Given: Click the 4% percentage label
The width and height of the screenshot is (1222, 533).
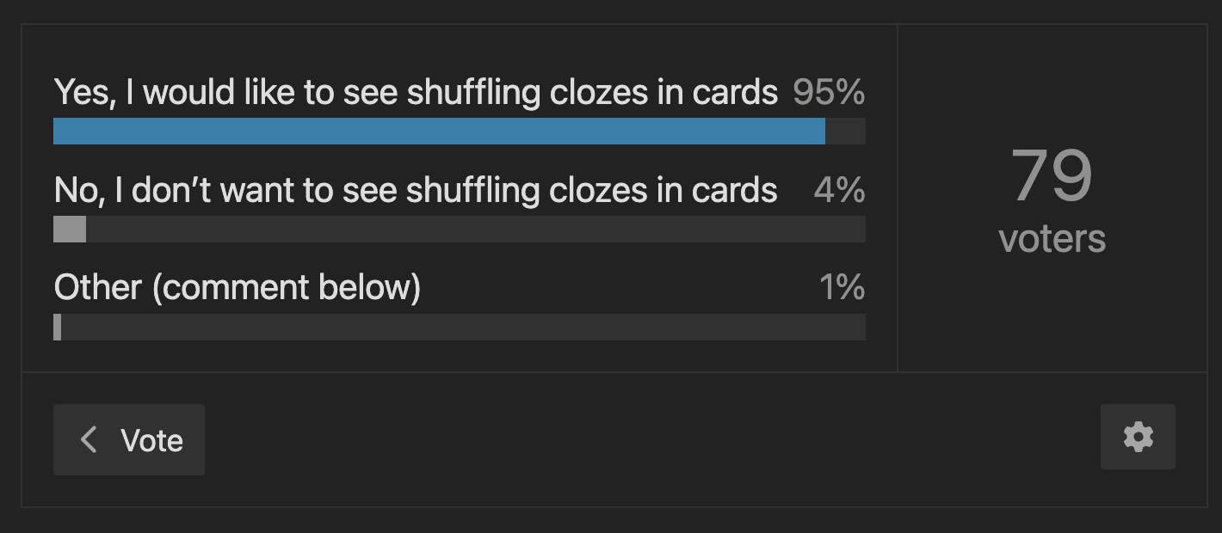Looking at the screenshot, I should tap(839, 189).
